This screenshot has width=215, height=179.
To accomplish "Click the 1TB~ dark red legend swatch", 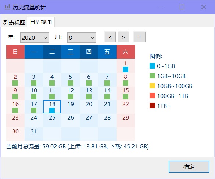I will [152, 105].
